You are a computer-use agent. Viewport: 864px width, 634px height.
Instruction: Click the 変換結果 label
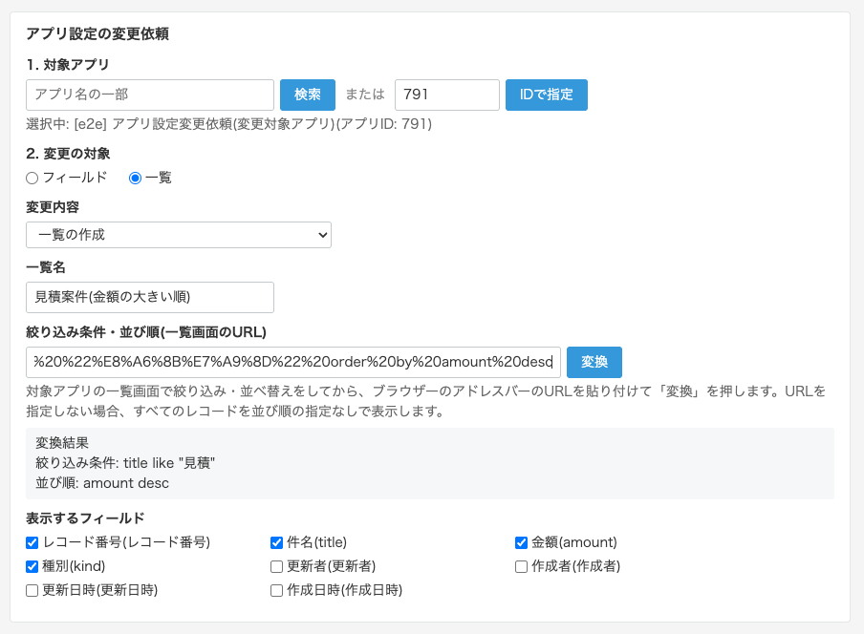(x=62, y=443)
